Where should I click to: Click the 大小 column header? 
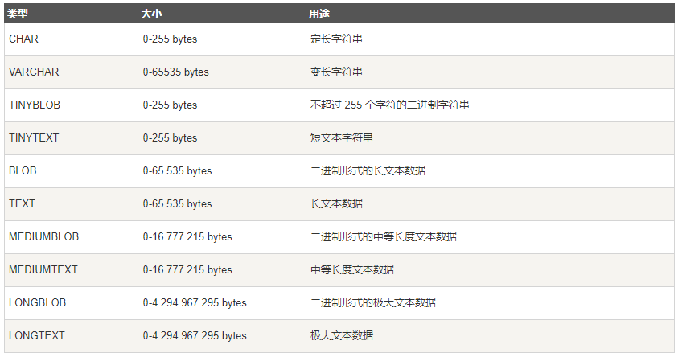[152, 14]
